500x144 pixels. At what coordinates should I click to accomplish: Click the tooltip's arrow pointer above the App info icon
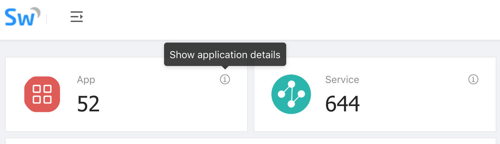225,67
